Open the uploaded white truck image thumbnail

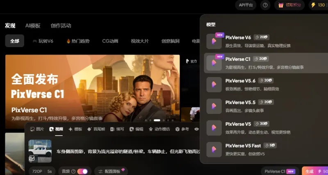point(40,151)
